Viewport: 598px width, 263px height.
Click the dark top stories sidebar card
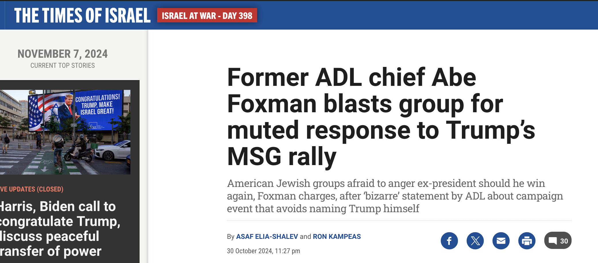point(70,172)
